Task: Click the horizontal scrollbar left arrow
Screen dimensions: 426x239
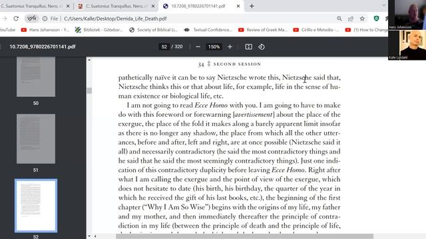Action: click(x=95, y=236)
